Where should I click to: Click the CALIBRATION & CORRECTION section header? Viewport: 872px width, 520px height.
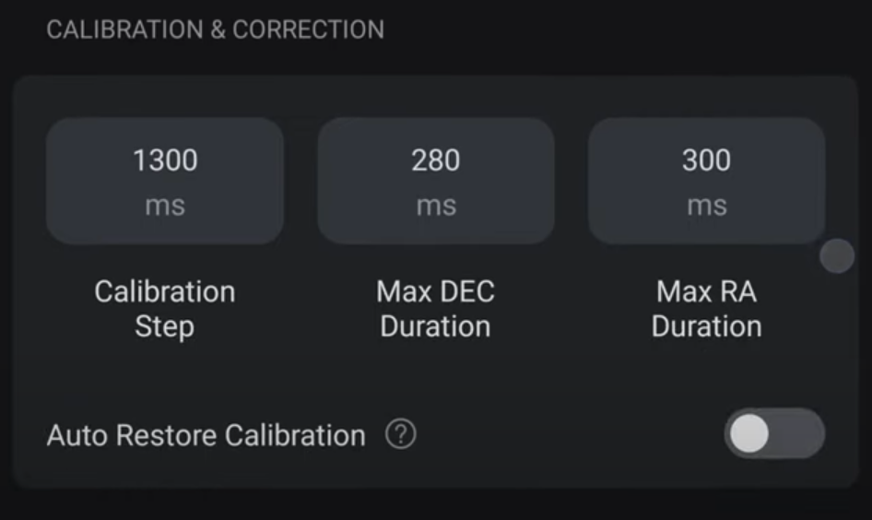point(215,30)
